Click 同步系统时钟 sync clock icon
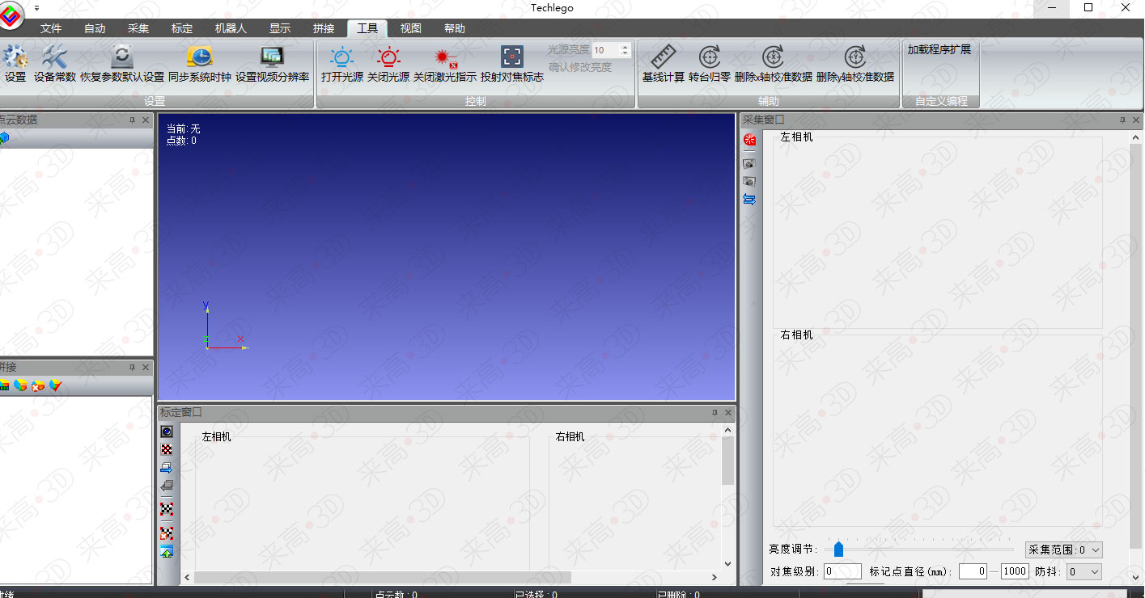The image size is (1145, 598). (x=199, y=58)
